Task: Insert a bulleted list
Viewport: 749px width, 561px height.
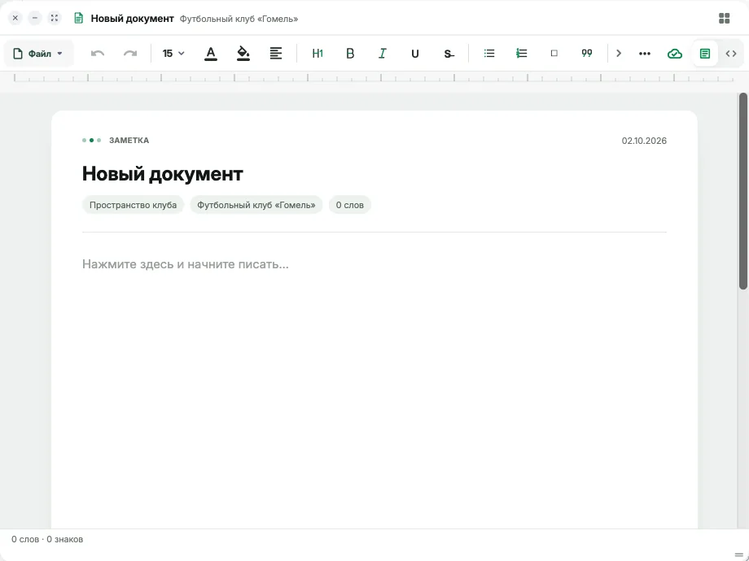Action: click(489, 54)
